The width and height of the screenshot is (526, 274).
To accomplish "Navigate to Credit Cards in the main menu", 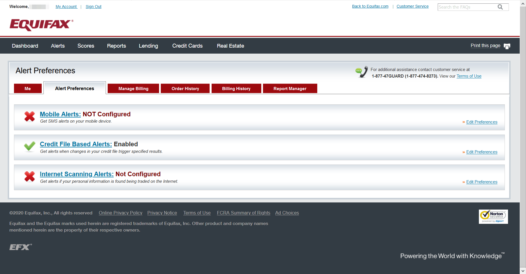I will point(187,46).
